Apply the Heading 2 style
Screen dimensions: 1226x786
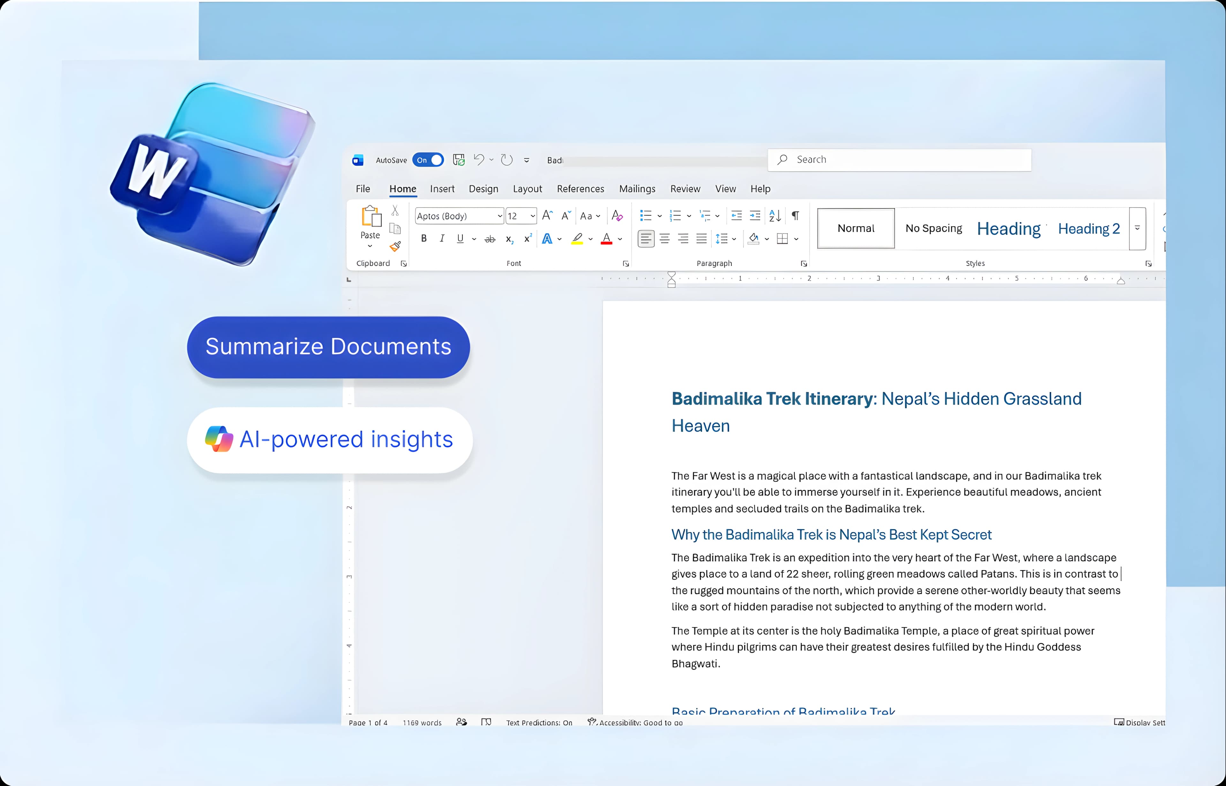1089,229
